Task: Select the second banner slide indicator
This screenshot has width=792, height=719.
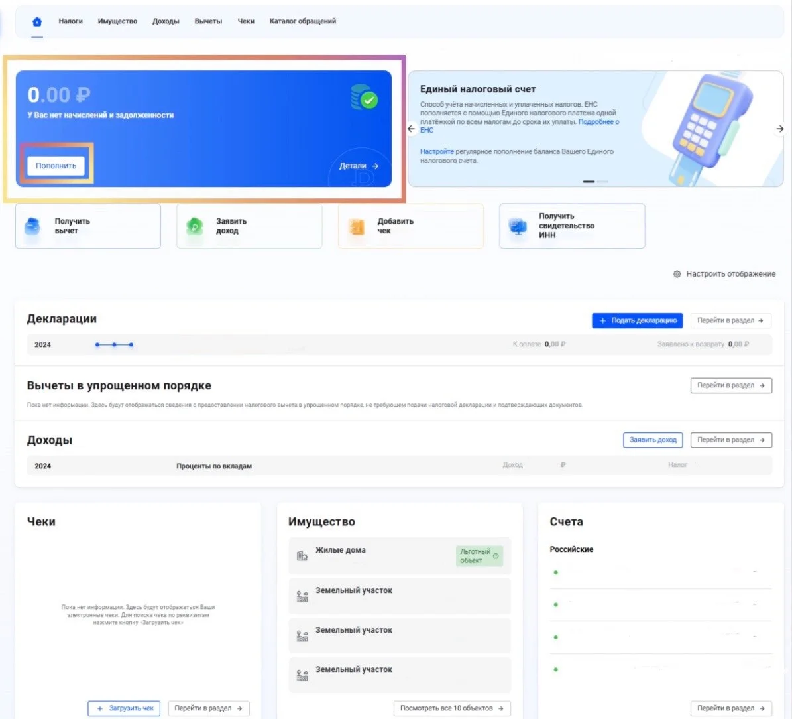Action: [x=602, y=182]
